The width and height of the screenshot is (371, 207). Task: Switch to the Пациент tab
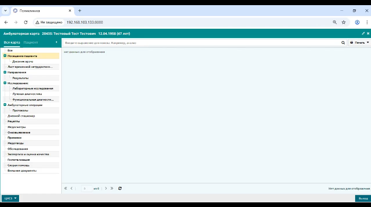[31, 43]
